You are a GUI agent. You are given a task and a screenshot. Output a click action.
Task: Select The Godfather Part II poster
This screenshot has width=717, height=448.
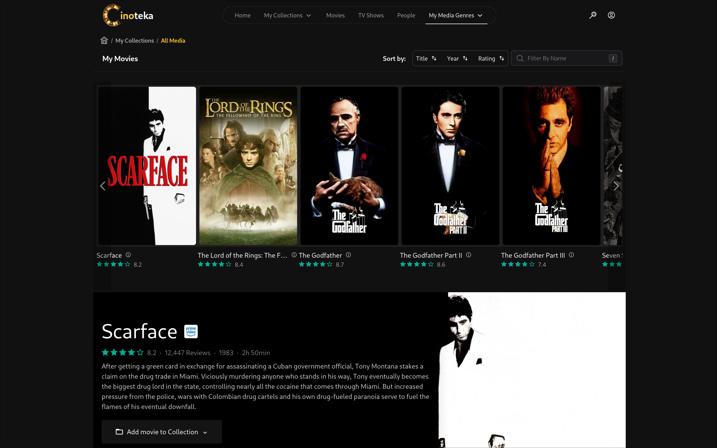tap(450, 166)
